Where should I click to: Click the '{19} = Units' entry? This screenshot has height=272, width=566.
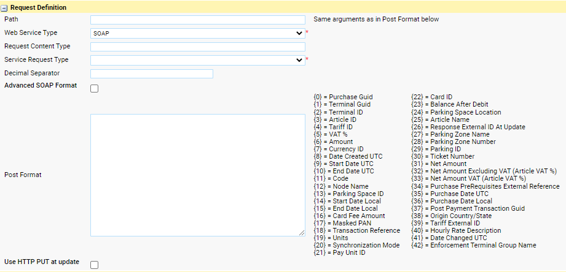click(x=331, y=238)
